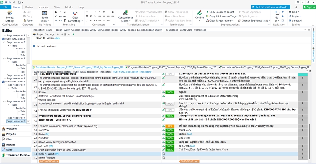The width and height of the screenshot is (316, 164).
Task: Click the green Sign In button
Action: [x=309, y=7]
